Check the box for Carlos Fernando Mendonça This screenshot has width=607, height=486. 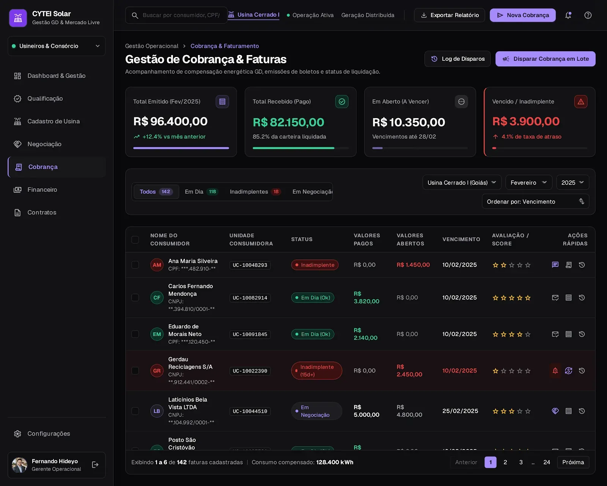[135, 298]
